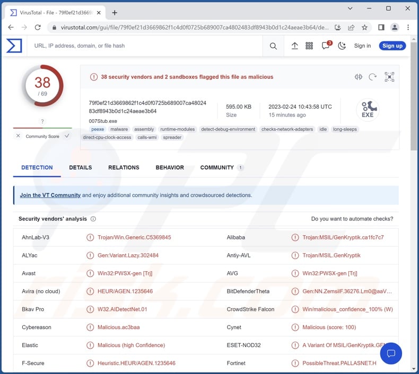Toggle the browser side panel icon

(x=381, y=27)
